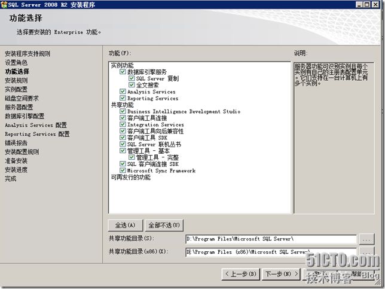Toggle the 全文搜索 checkbox
This screenshot has height=289, width=385.
click(x=132, y=85)
